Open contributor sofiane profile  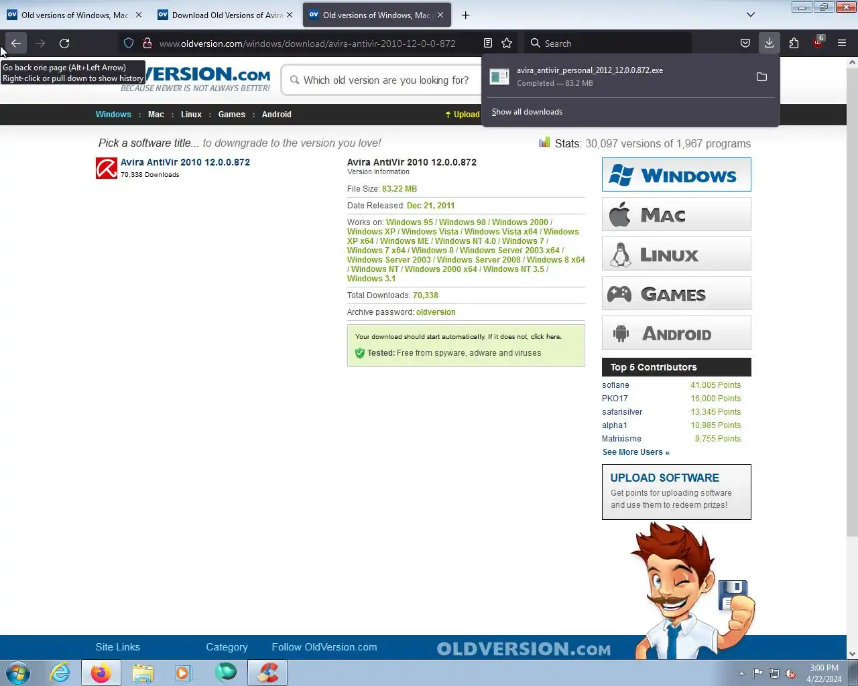click(x=615, y=385)
